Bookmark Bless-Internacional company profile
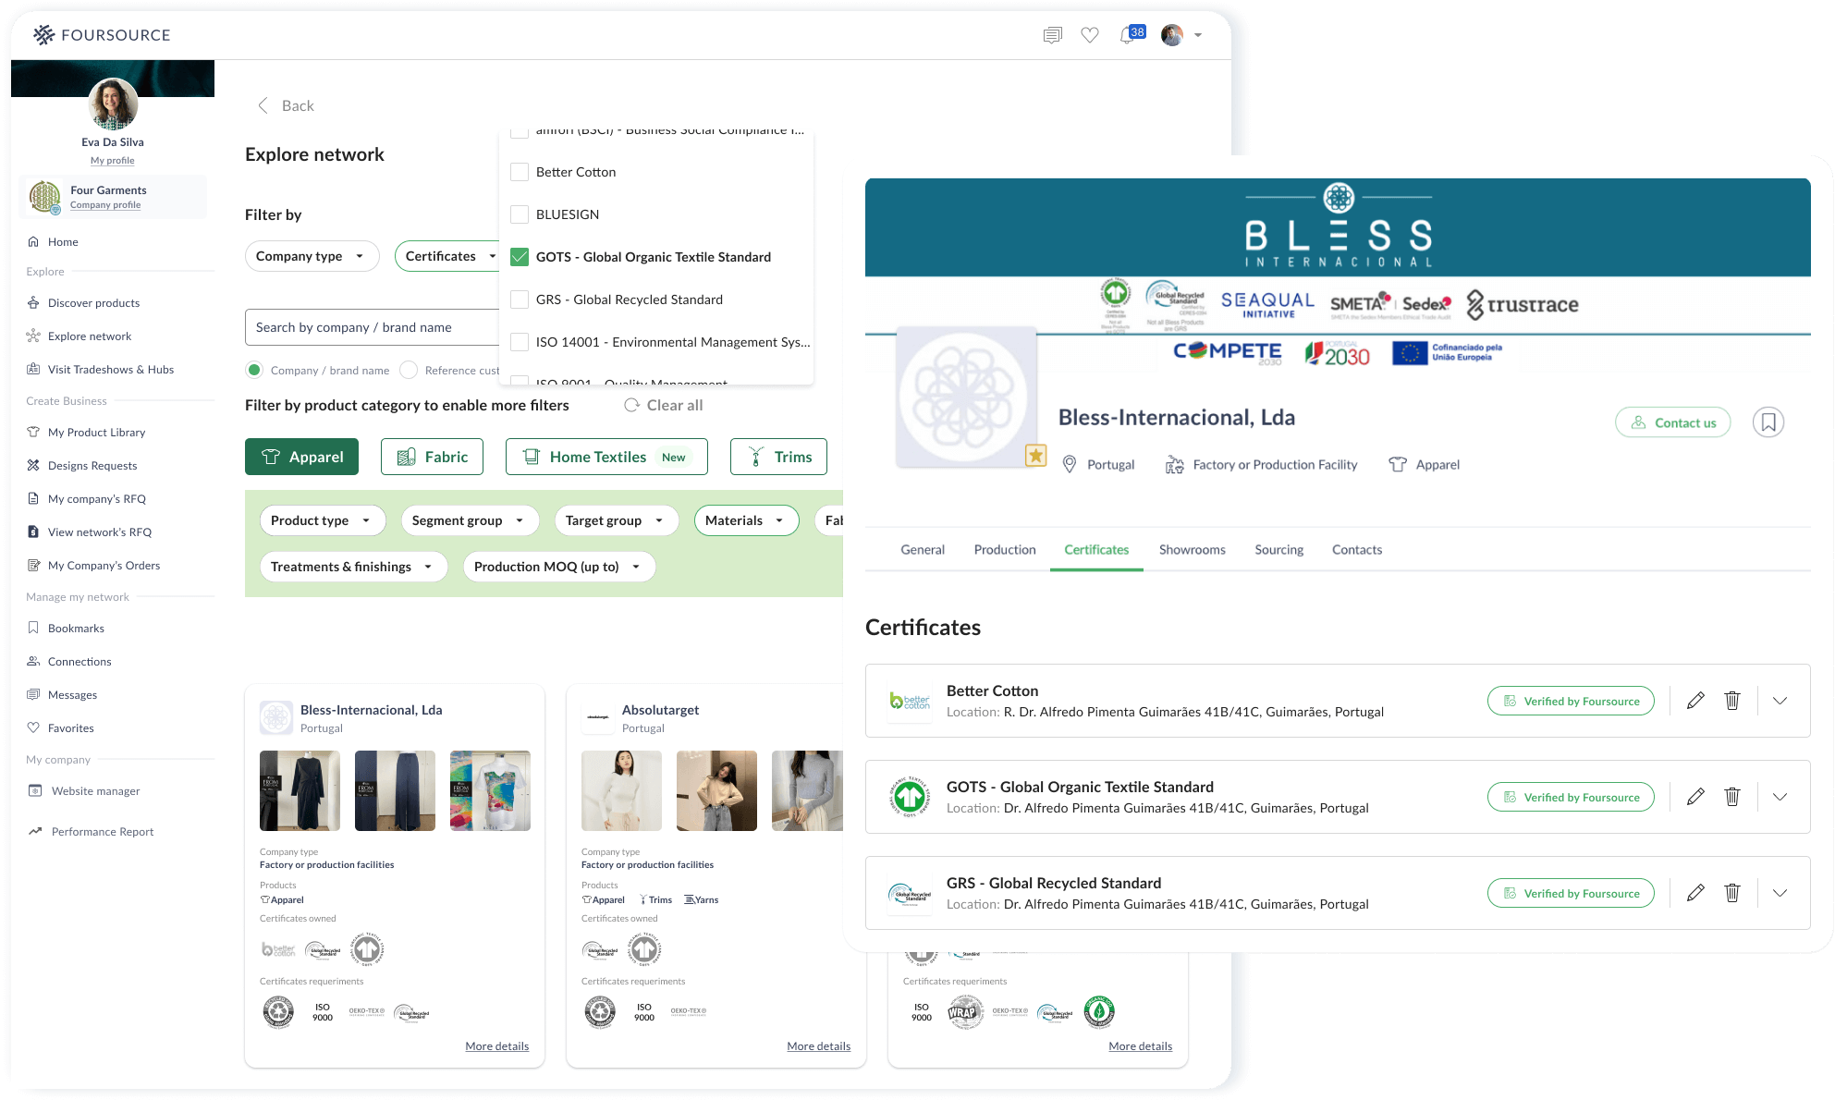The image size is (1835, 1100). coord(1768,422)
